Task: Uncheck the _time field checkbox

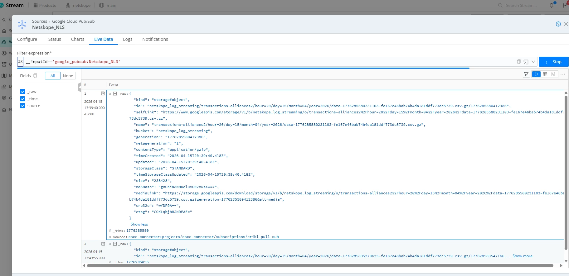Action: pyautogui.click(x=22, y=99)
